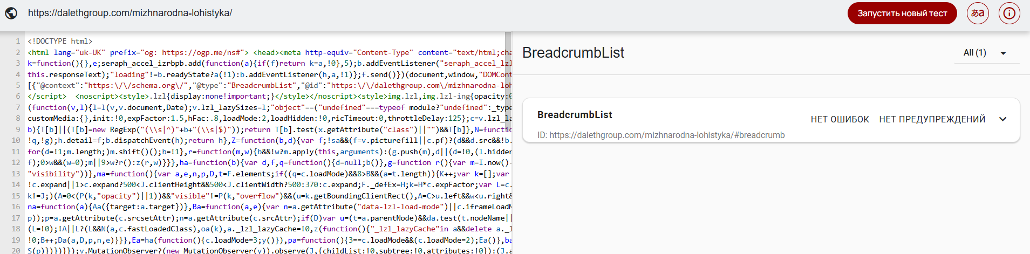Screen dimensions: 1030x254
Task: Click the breadcrumb ID URL in the card
Action: [x=661, y=135]
